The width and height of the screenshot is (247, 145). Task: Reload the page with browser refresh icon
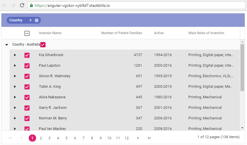pos(22,5)
